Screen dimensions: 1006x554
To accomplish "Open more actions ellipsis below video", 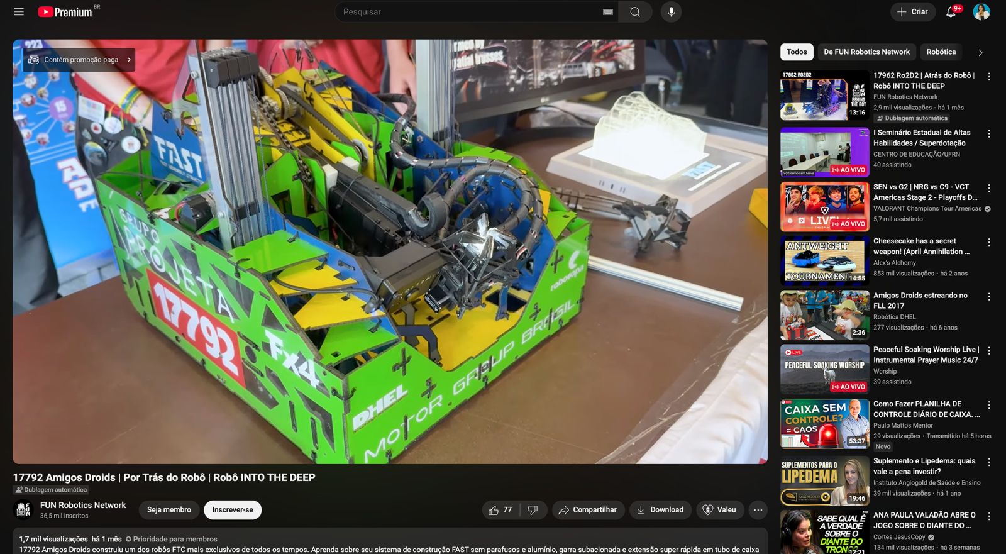I will (758, 510).
